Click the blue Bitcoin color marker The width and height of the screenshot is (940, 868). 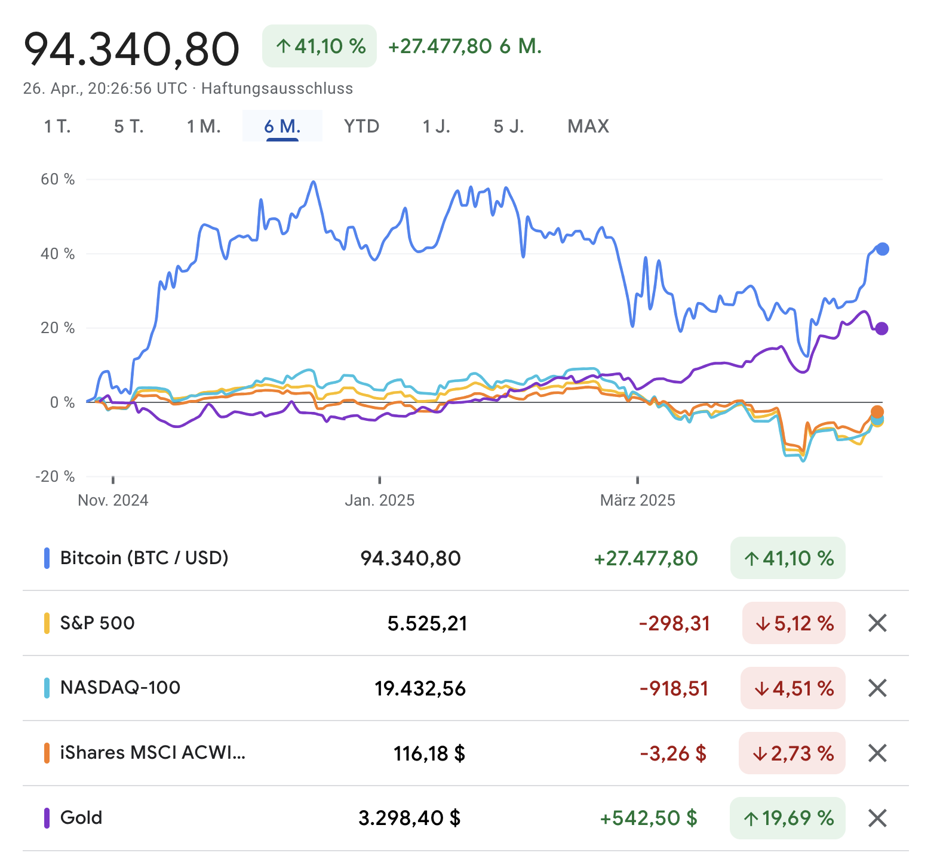click(47, 558)
